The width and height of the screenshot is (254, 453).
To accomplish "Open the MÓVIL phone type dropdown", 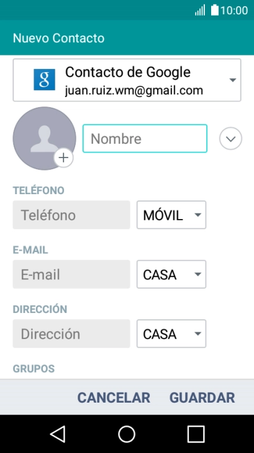I will (x=171, y=215).
